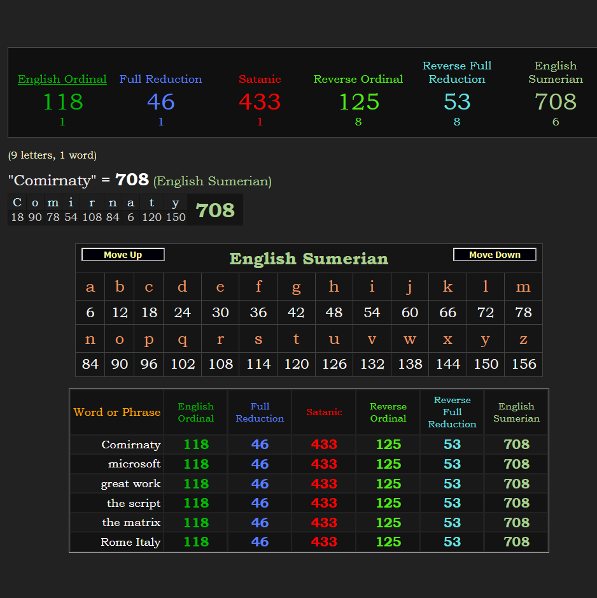Click the "Comirnaty" = 708 result line

point(140,180)
